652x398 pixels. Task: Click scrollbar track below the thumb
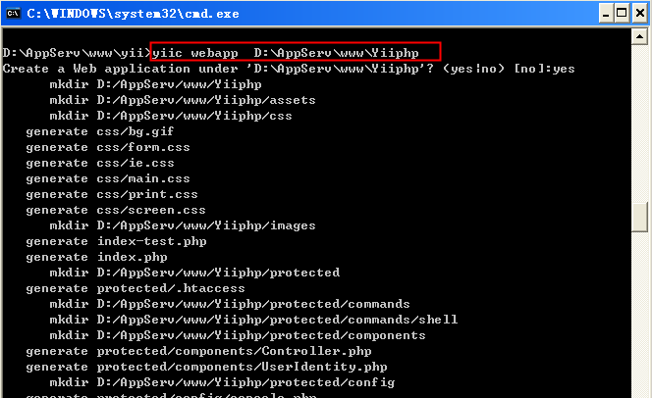(x=640, y=314)
